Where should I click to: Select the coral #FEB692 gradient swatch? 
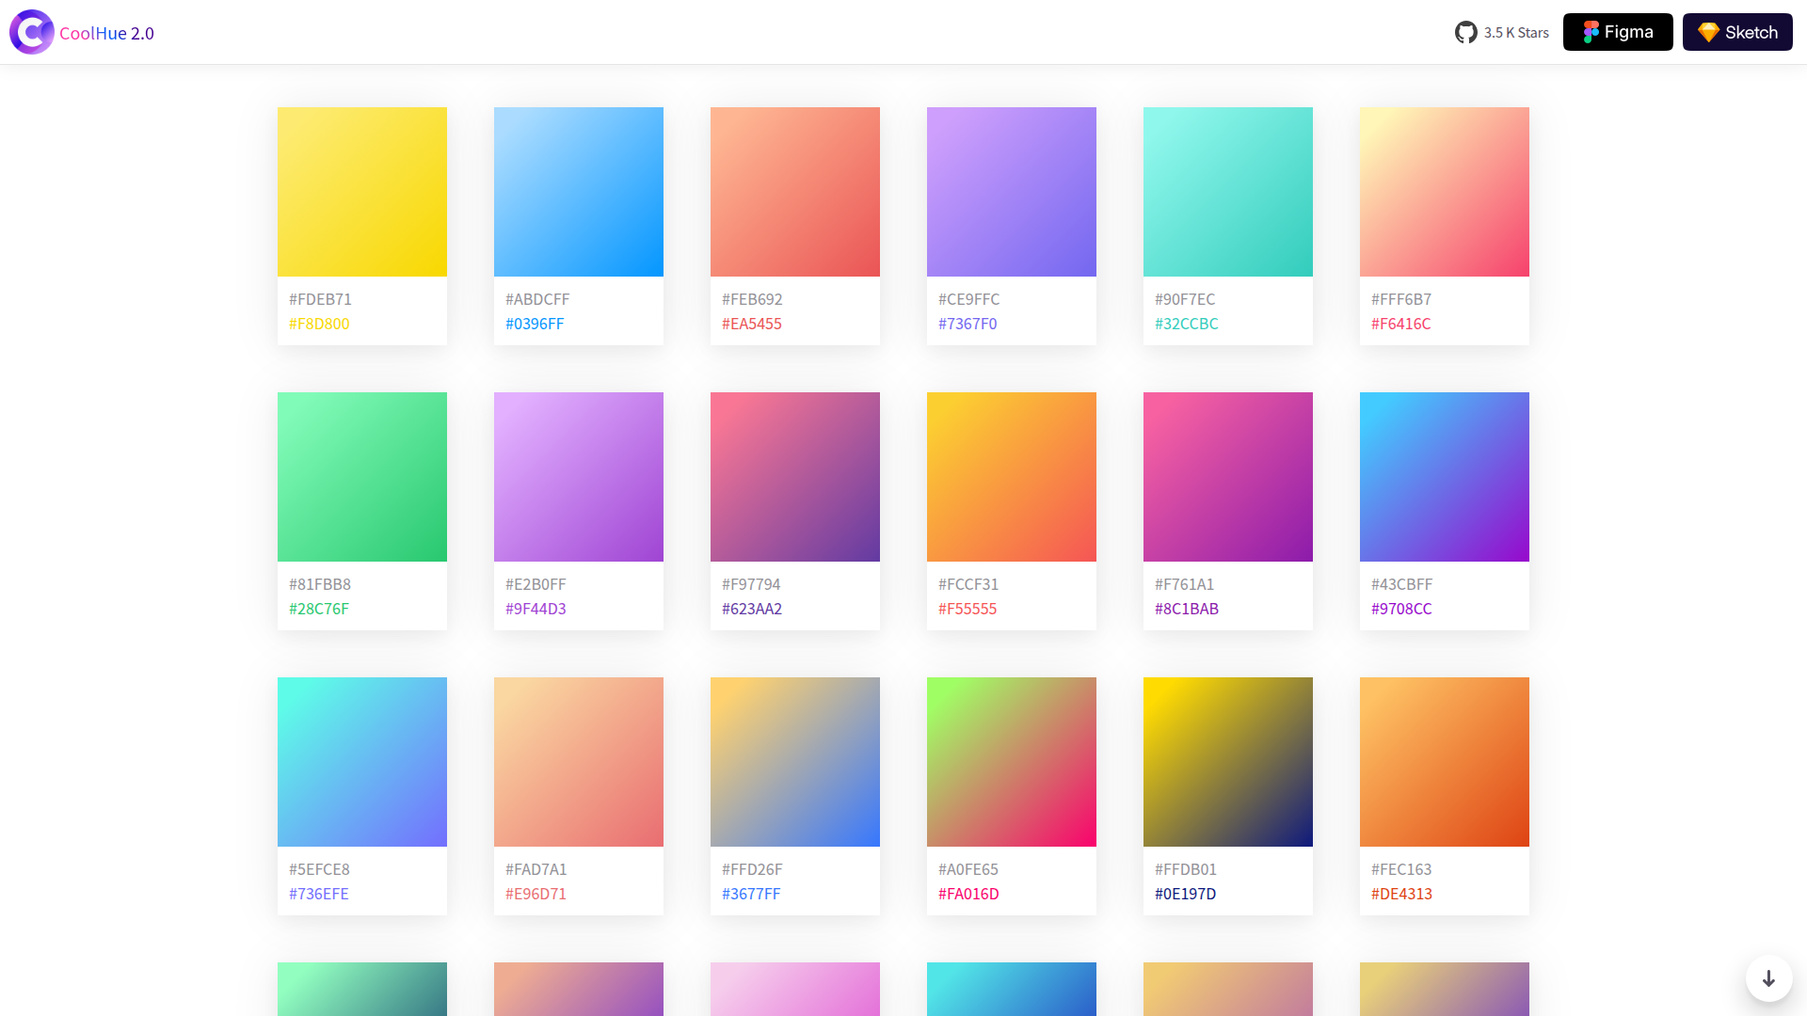pyautogui.click(x=795, y=192)
